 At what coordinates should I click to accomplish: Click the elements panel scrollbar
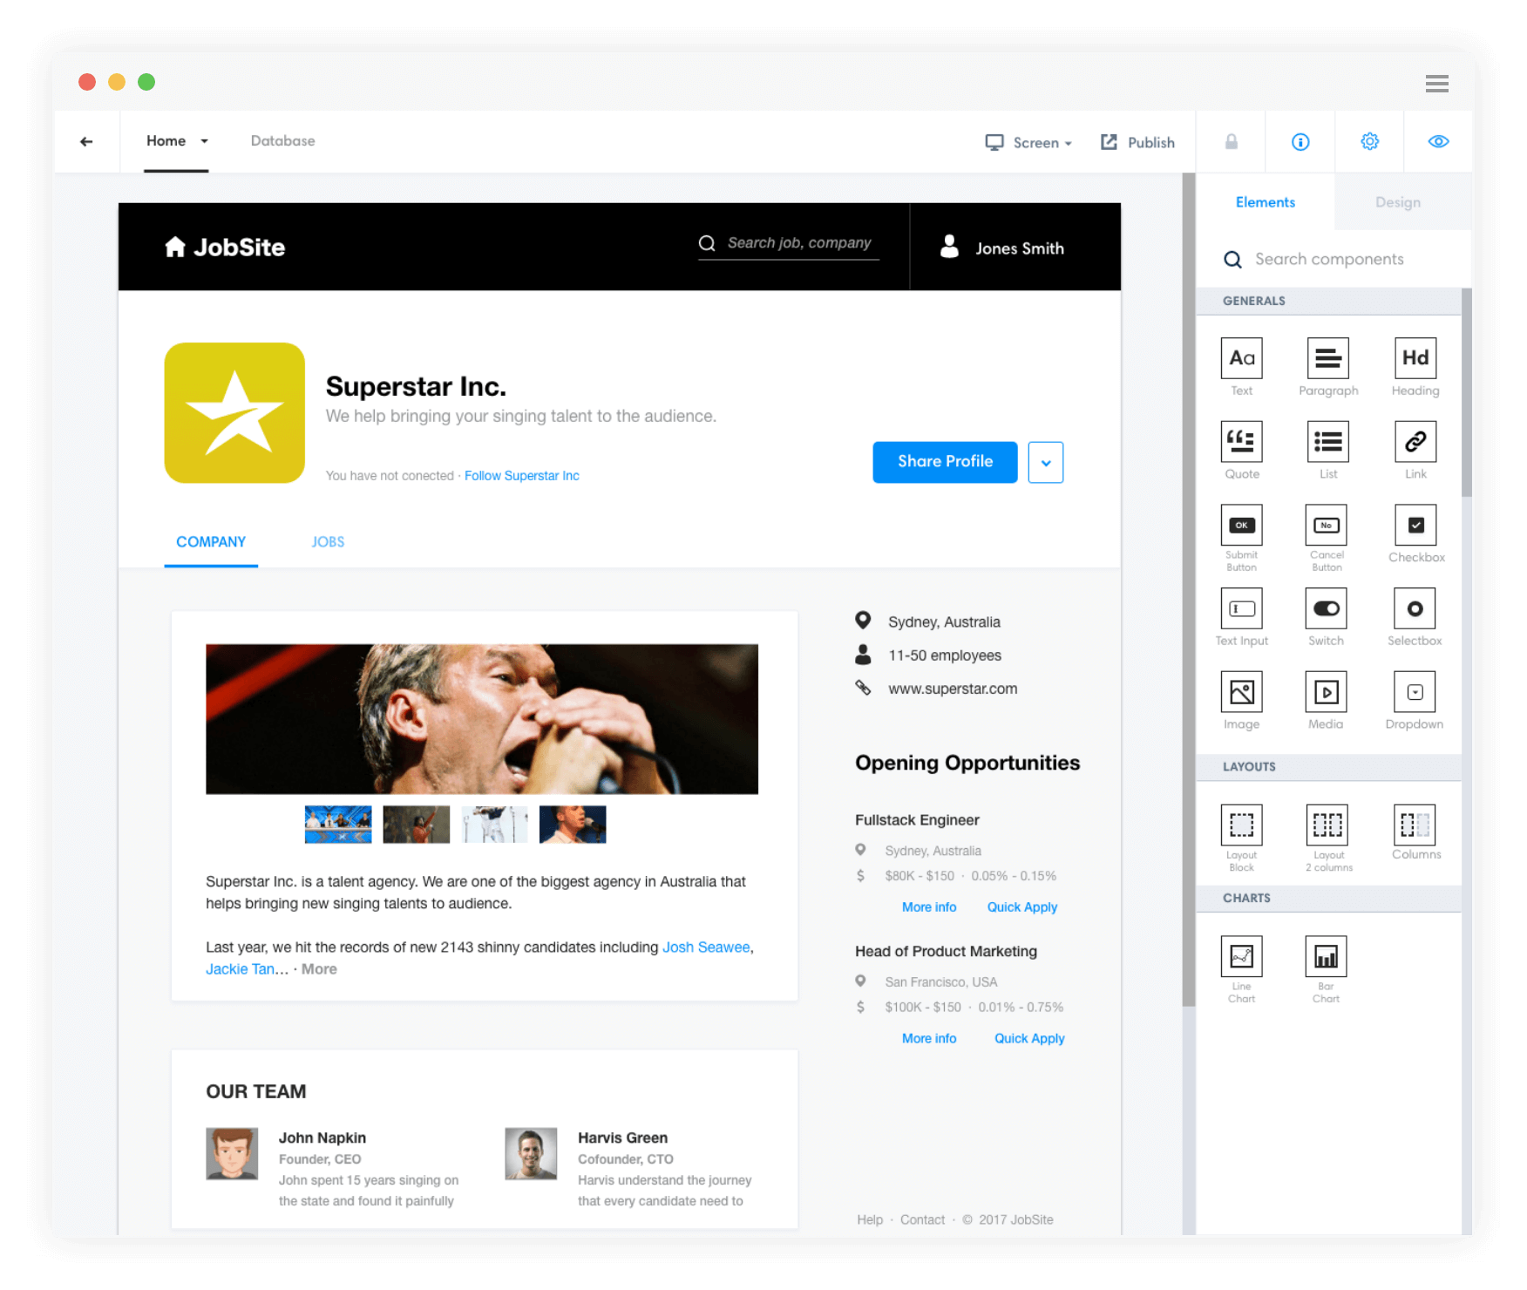1466,392
